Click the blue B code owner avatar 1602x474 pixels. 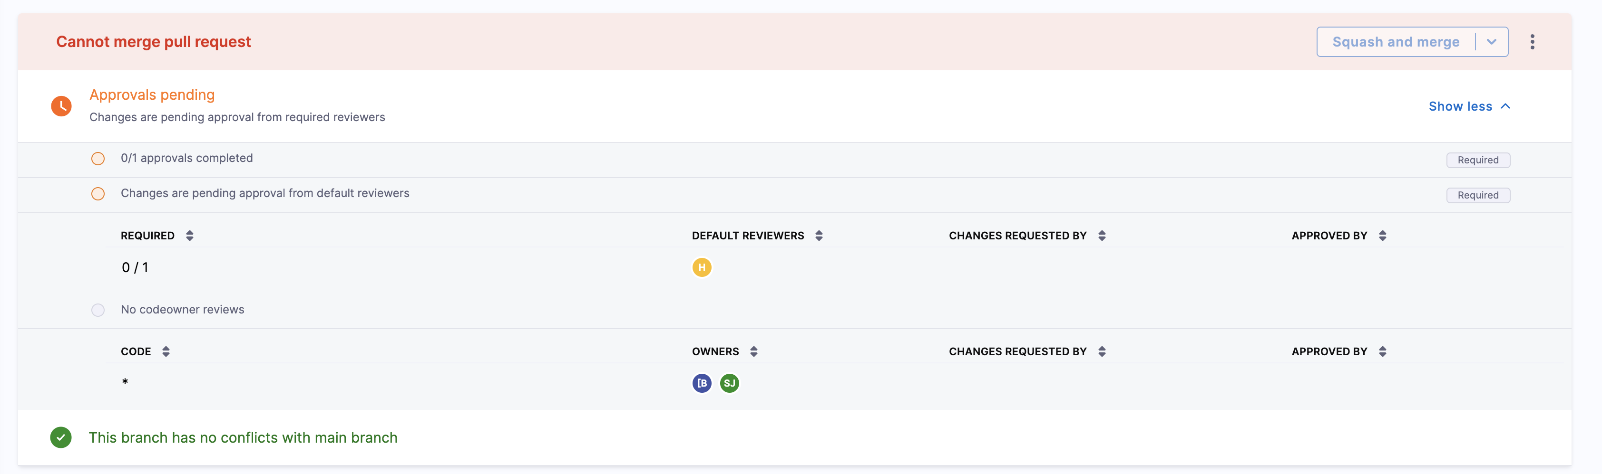point(702,383)
